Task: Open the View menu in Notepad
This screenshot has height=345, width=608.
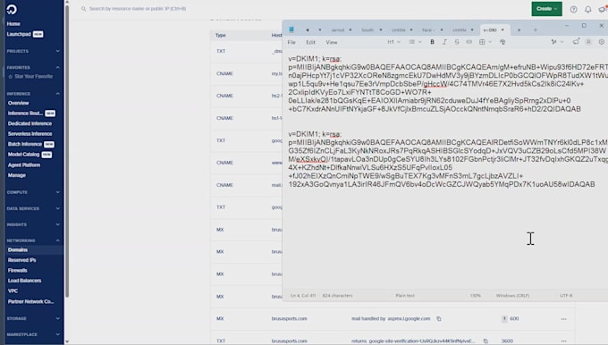Action: pyautogui.click(x=332, y=42)
